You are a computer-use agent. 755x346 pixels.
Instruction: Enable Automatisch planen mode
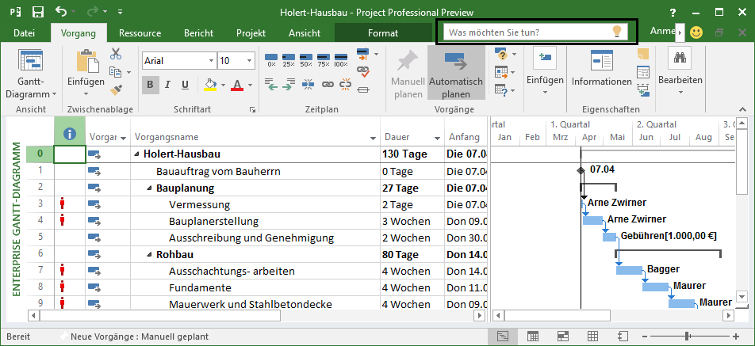point(456,72)
